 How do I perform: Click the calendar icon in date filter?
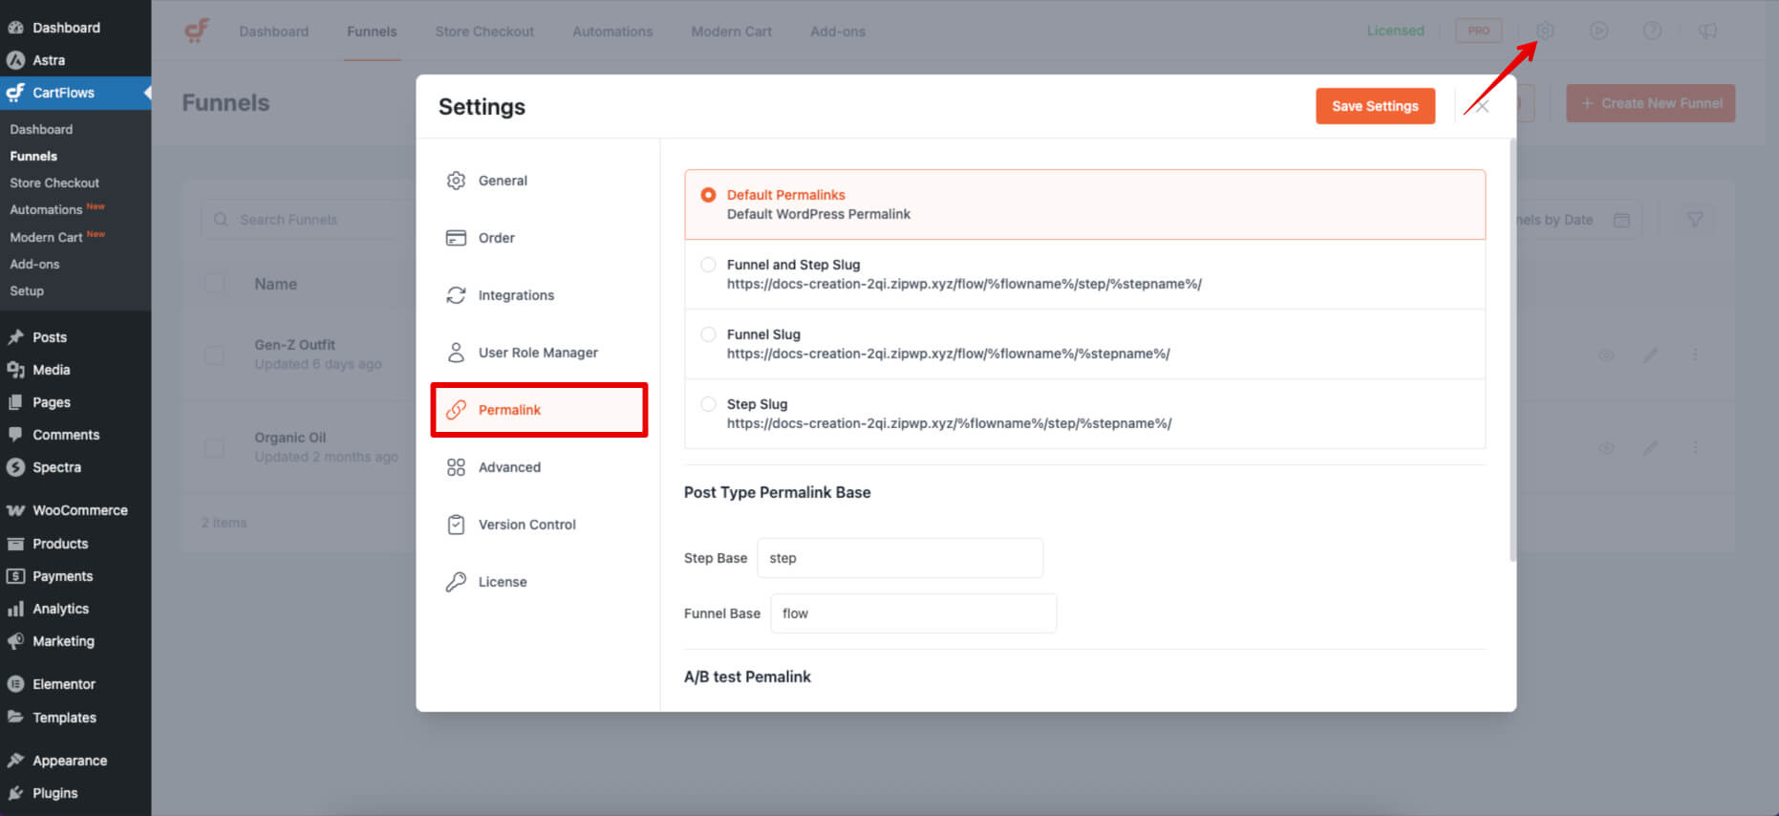(x=1621, y=220)
